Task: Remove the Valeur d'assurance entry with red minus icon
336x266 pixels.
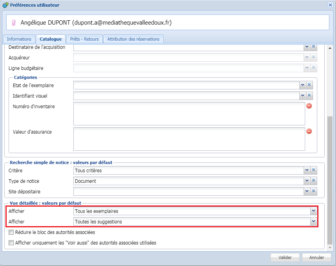Action: (309, 132)
